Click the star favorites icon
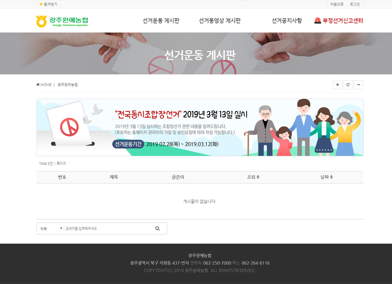 [x=41, y=4]
